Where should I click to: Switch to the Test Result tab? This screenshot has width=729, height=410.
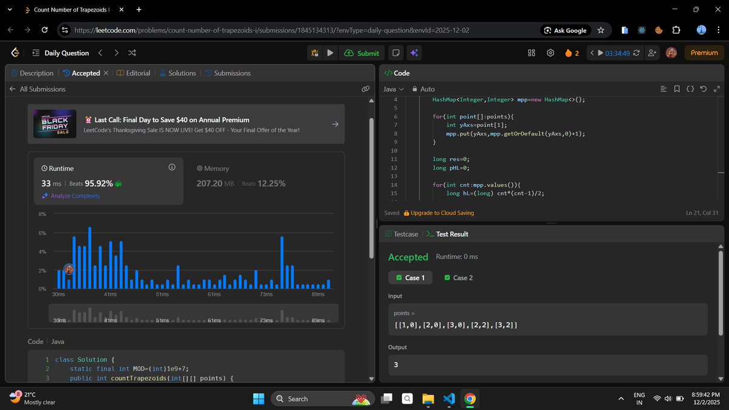447,234
